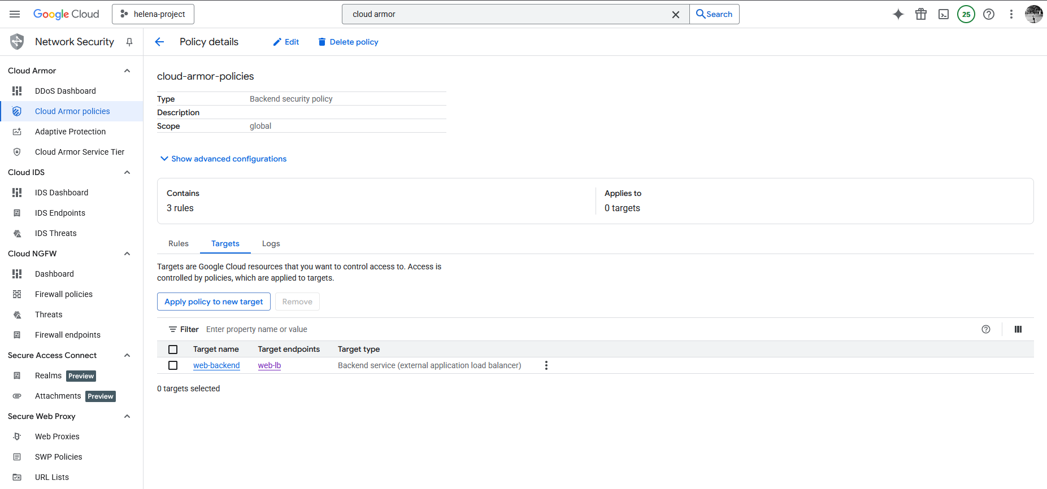The height and width of the screenshot is (489, 1047).
Task: Open the free trial gift icon
Action: point(921,14)
